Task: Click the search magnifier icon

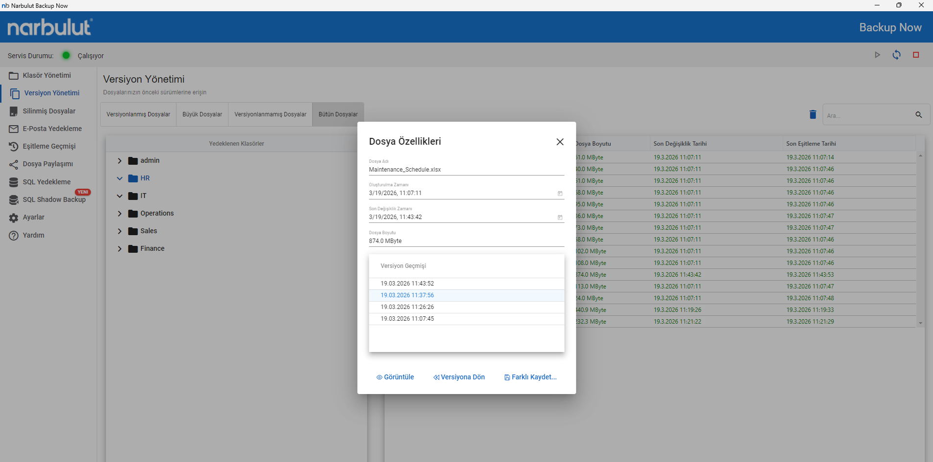Action: tap(918, 115)
